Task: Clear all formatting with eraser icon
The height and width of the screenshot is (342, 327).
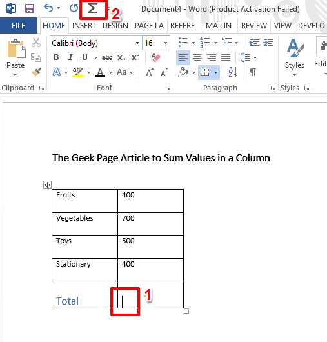Action: (x=155, y=57)
